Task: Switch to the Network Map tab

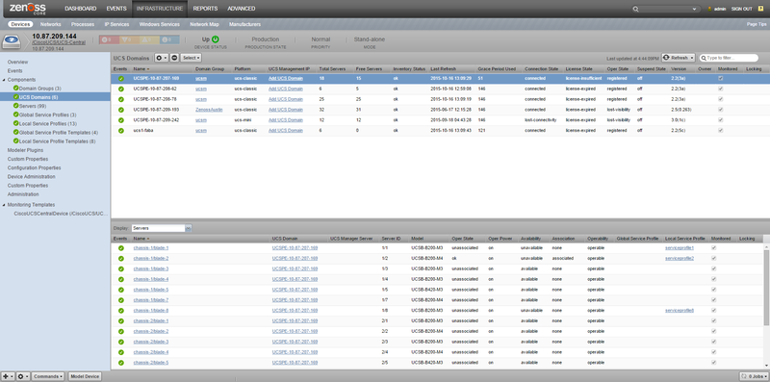Action: pos(204,24)
